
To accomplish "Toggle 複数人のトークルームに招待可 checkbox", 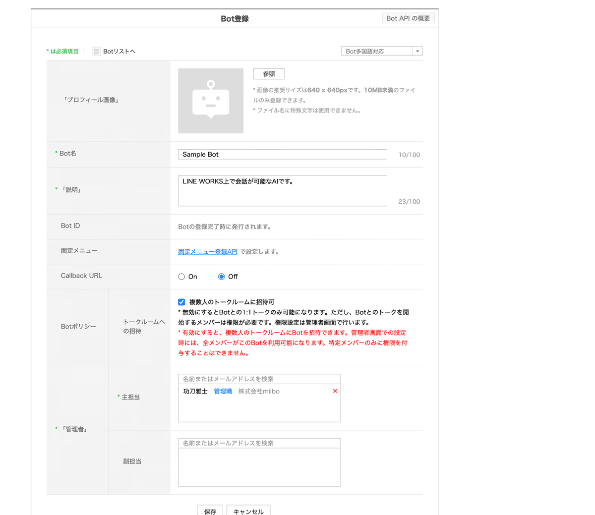I will click(181, 302).
